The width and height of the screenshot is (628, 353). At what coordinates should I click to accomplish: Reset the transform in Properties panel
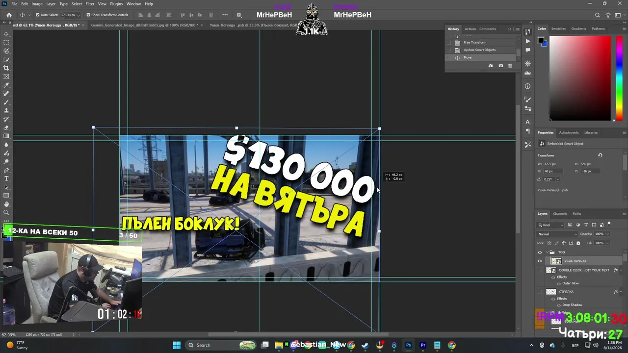point(600,155)
